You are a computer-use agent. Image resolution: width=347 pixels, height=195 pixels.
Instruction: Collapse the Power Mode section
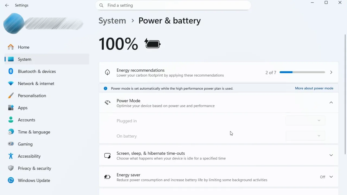coord(331,102)
